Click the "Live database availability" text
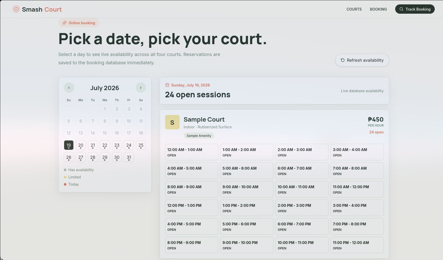 tap(362, 91)
